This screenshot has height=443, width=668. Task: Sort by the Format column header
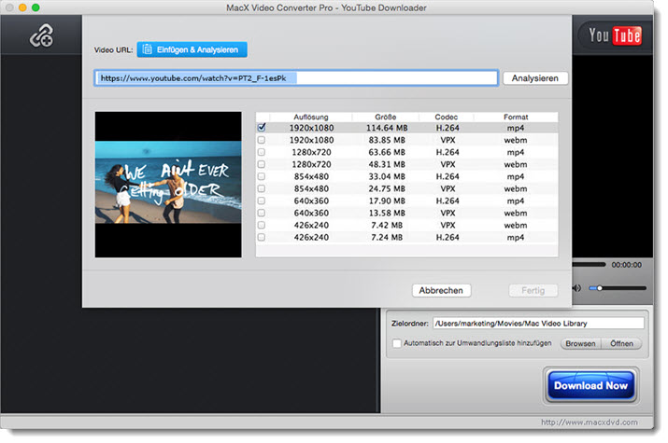pyautogui.click(x=516, y=117)
